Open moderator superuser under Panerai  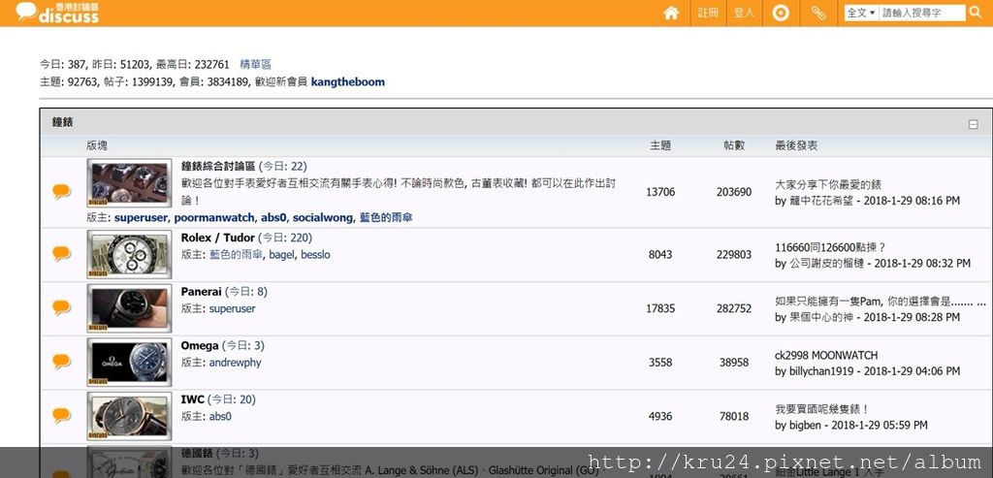tap(233, 308)
